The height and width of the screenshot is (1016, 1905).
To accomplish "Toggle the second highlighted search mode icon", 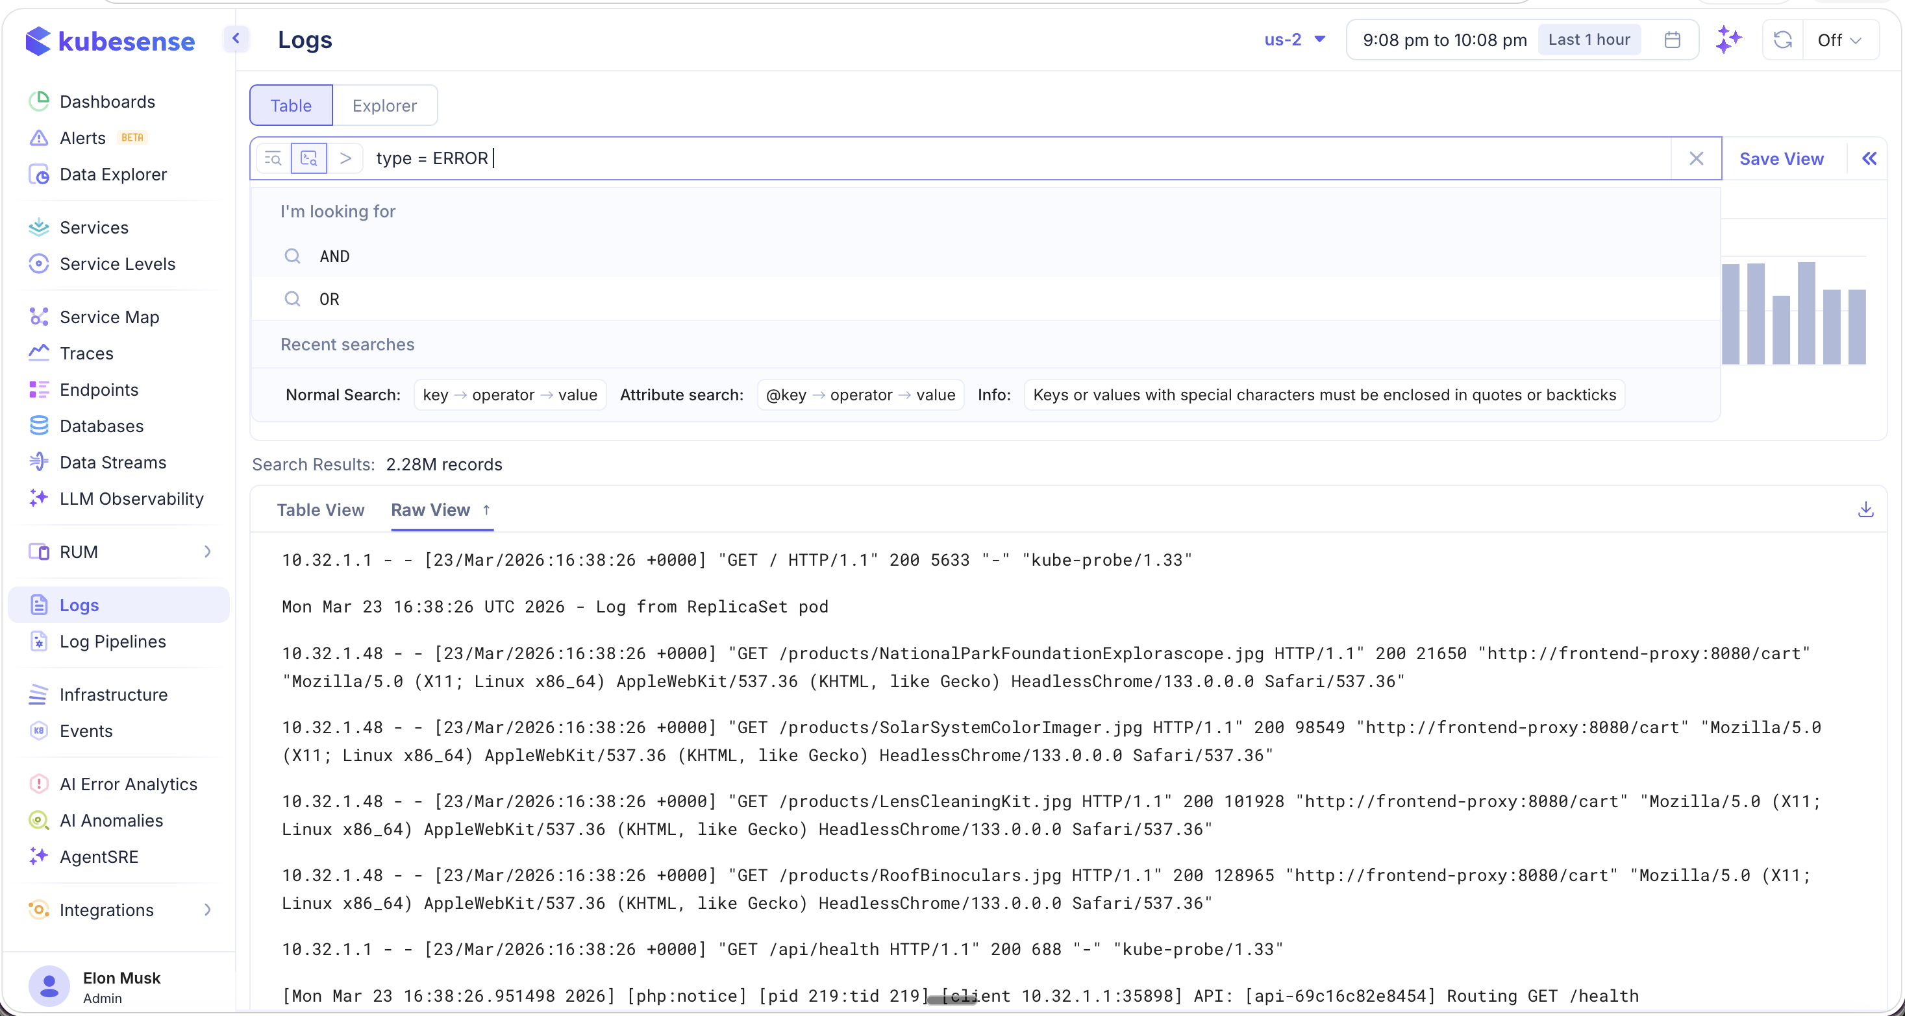I will click(x=309, y=158).
